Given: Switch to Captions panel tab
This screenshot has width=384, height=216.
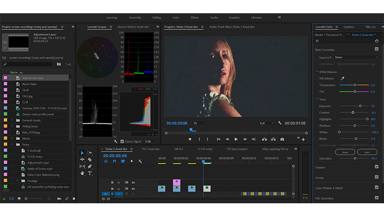Looking at the screenshot, I should click(x=349, y=27).
